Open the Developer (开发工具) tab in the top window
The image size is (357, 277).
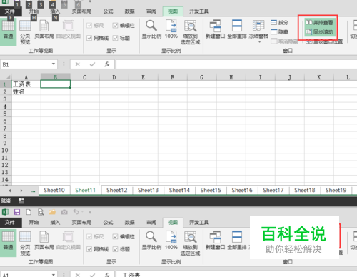point(199,11)
